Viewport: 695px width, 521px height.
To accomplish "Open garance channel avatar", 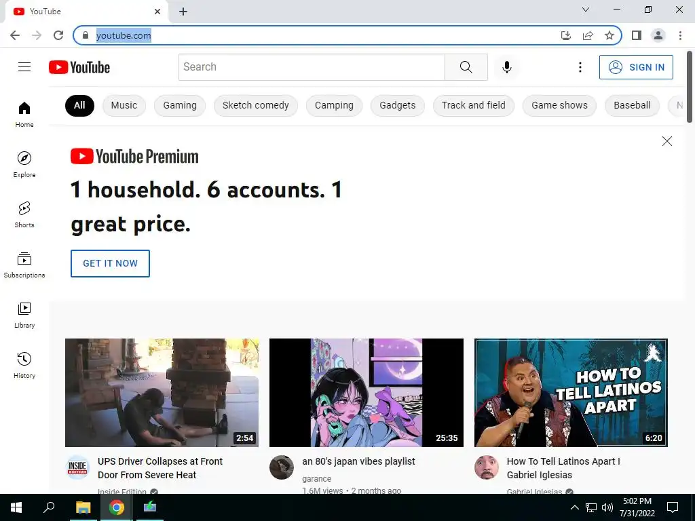I will coord(282,467).
